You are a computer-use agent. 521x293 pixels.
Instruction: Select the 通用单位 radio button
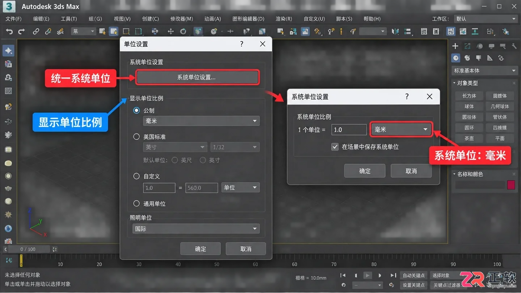pos(136,203)
